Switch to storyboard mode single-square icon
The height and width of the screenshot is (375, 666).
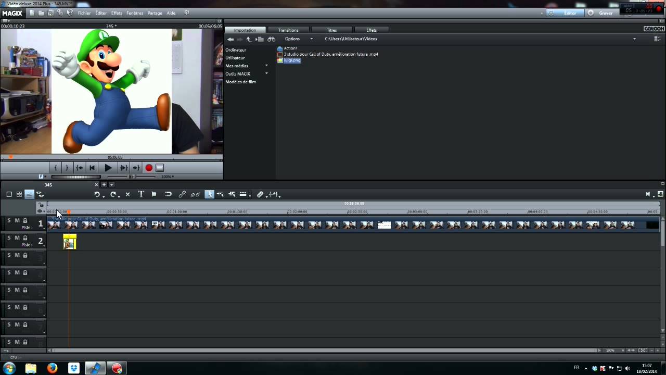pyautogui.click(x=9, y=194)
